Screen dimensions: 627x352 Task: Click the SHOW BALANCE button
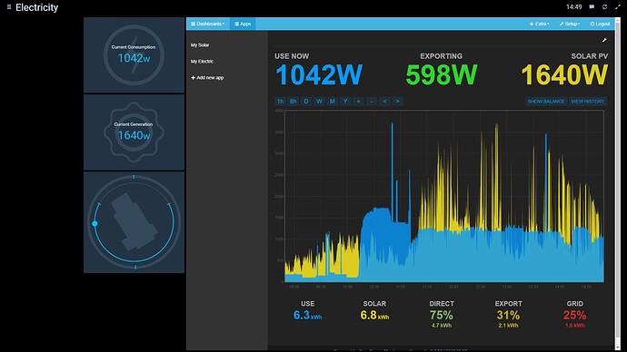point(546,102)
